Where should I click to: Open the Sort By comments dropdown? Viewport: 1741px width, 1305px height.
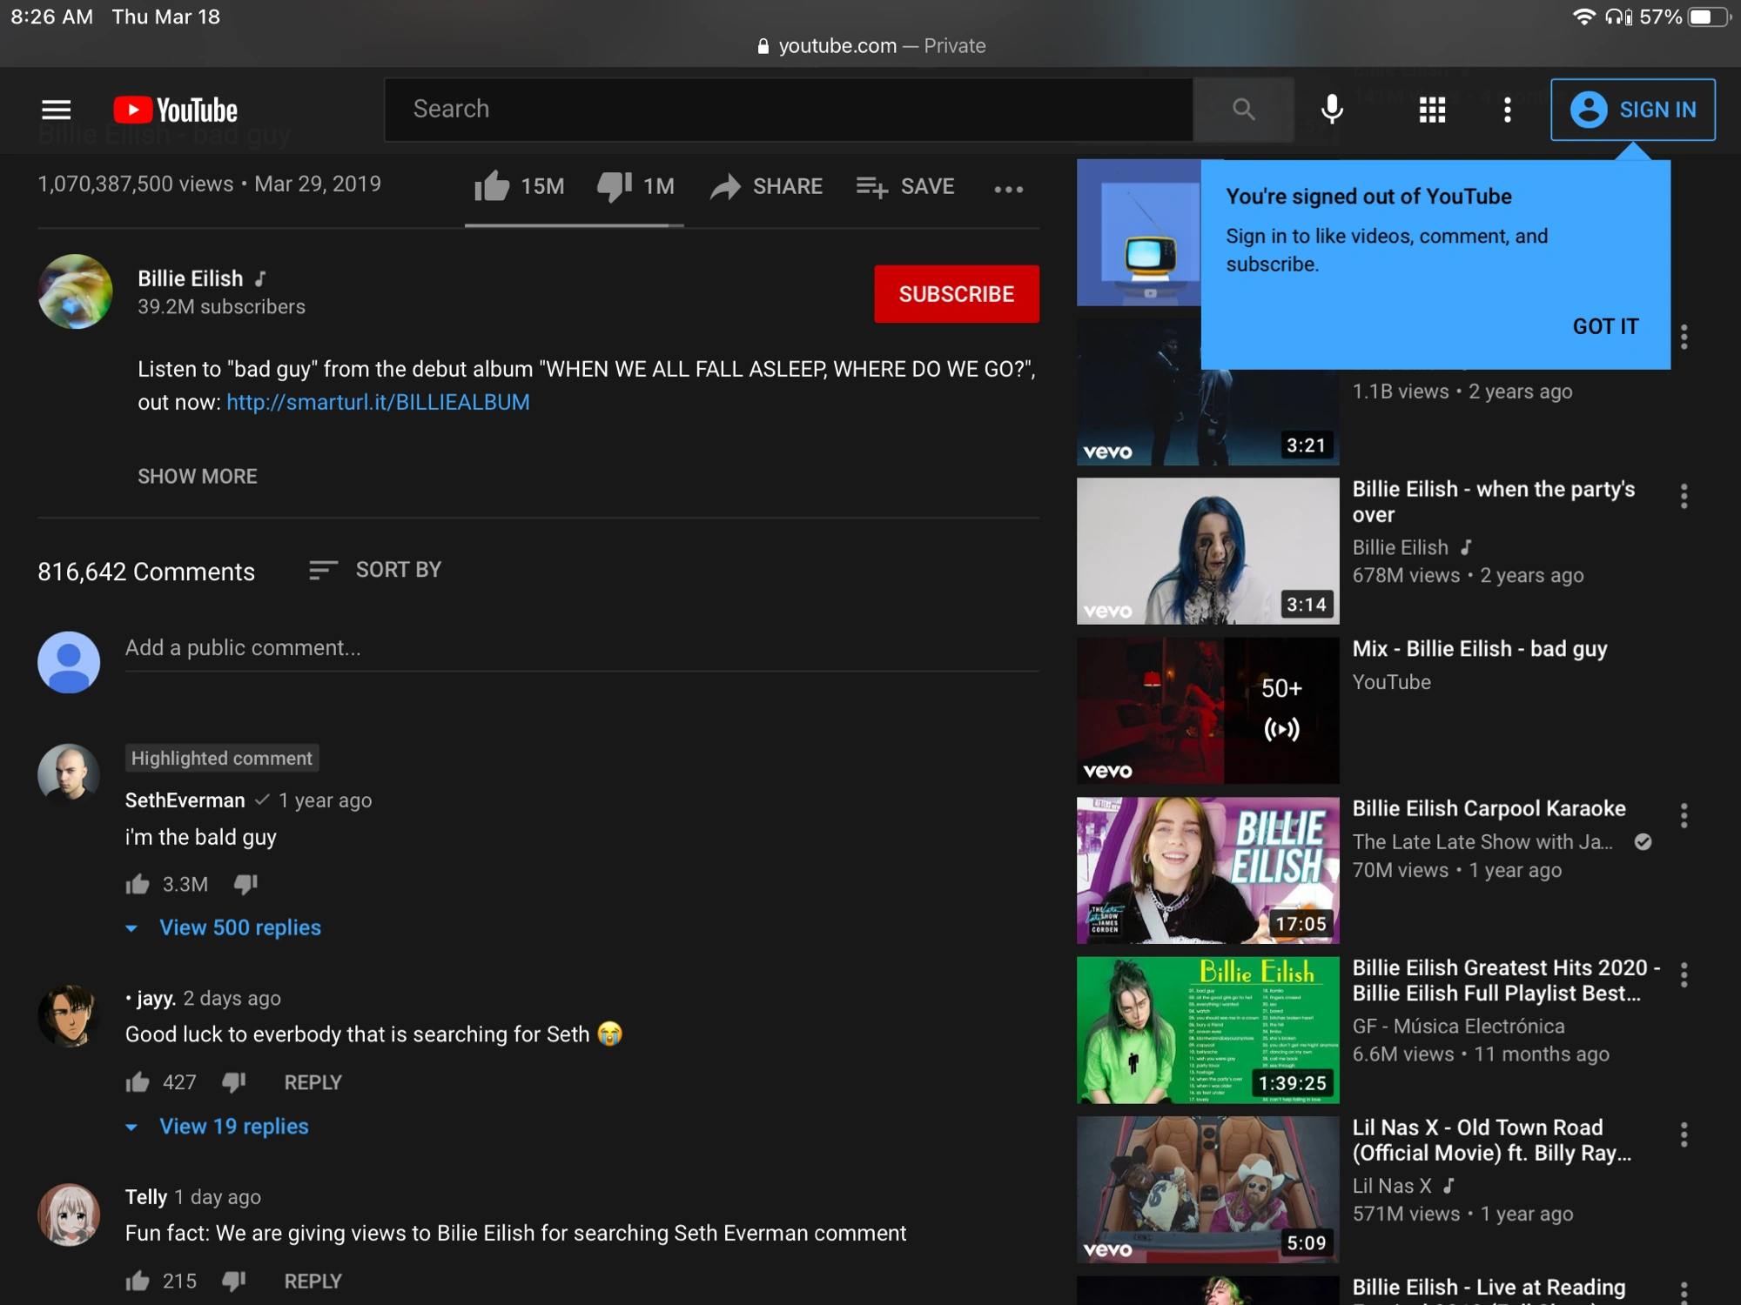coord(375,570)
